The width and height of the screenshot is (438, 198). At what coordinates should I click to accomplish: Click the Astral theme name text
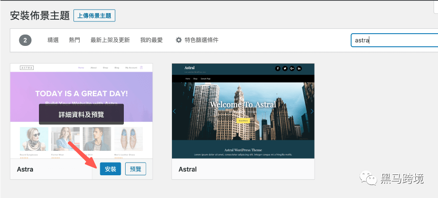click(x=188, y=169)
